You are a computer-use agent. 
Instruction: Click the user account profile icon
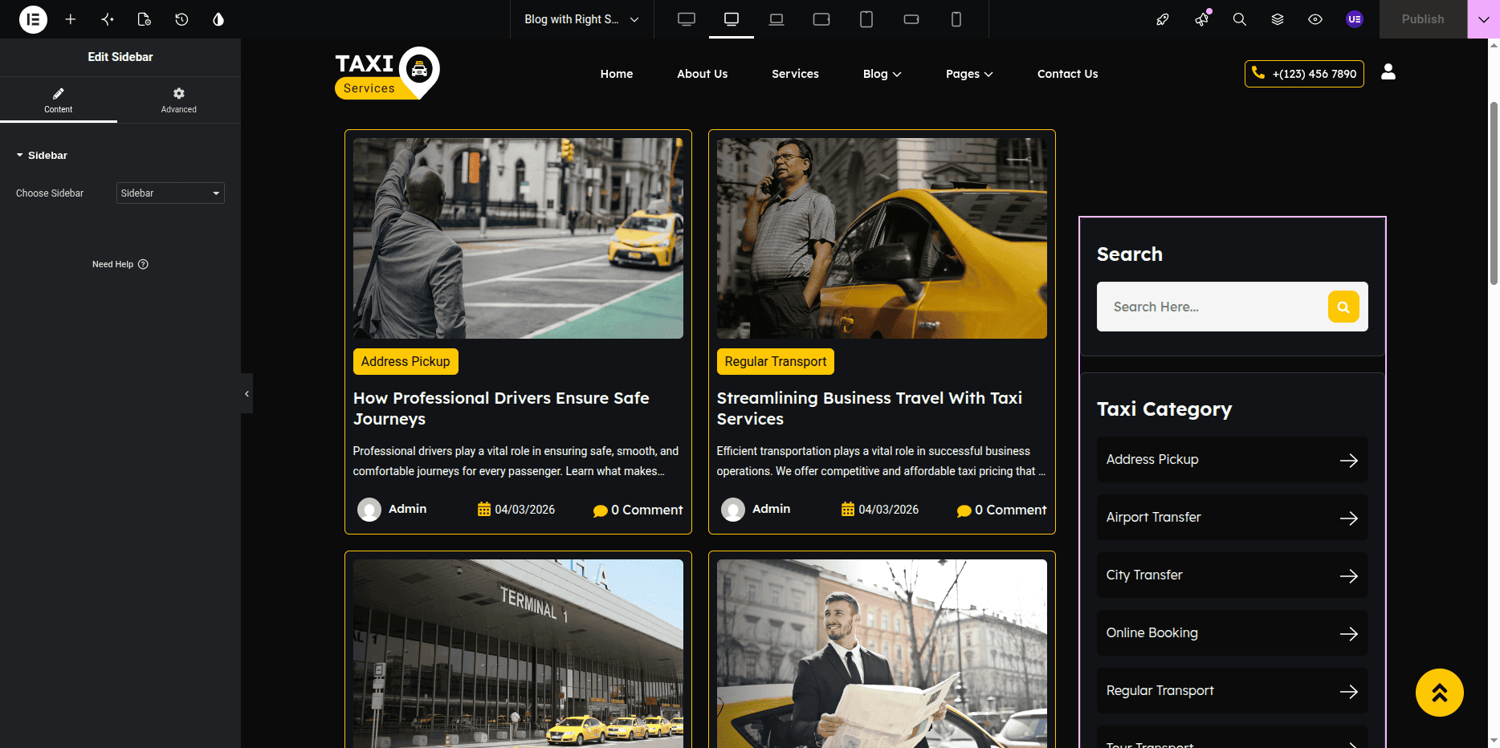(1388, 72)
